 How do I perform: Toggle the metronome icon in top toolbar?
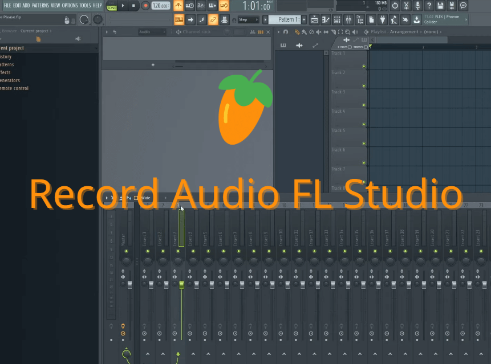coord(178,5)
